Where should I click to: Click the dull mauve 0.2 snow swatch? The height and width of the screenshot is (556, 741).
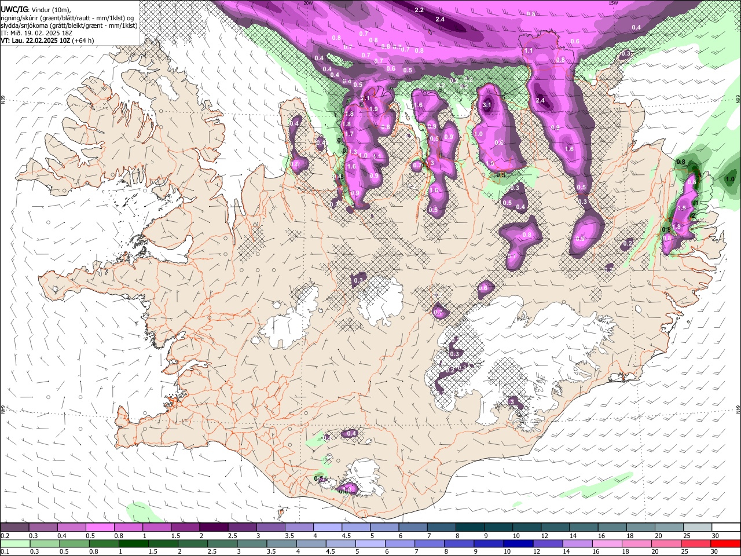pos(14,528)
